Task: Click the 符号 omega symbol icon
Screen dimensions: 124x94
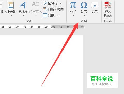Action: pos(84,5)
